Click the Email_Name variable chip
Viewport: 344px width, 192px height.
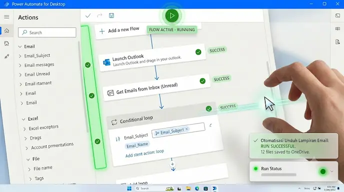click(137, 145)
